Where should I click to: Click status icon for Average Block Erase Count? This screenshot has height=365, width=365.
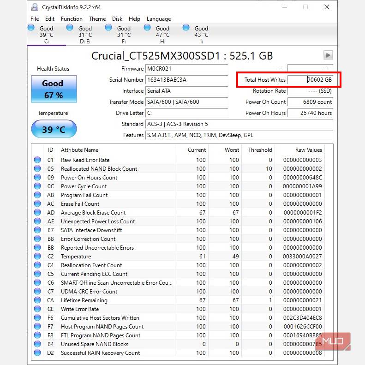pyautogui.click(x=37, y=212)
